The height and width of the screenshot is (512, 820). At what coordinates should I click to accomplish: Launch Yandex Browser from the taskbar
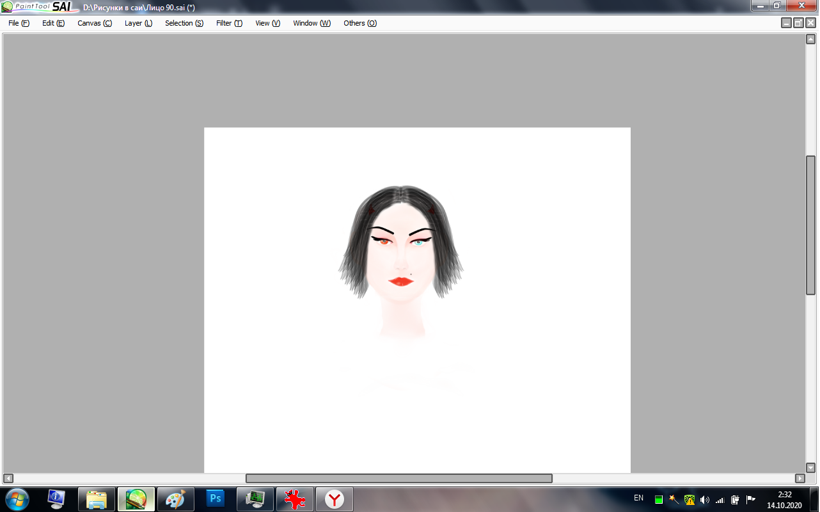pos(334,499)
